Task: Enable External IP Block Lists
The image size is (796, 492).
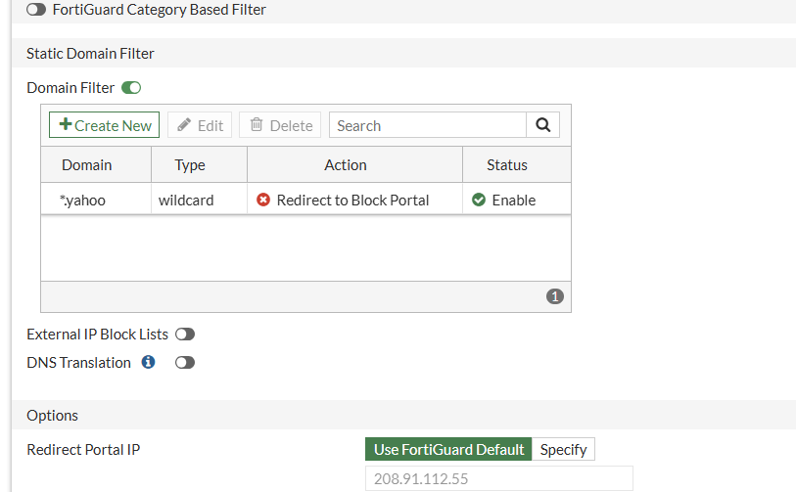Action: point(185,335)
